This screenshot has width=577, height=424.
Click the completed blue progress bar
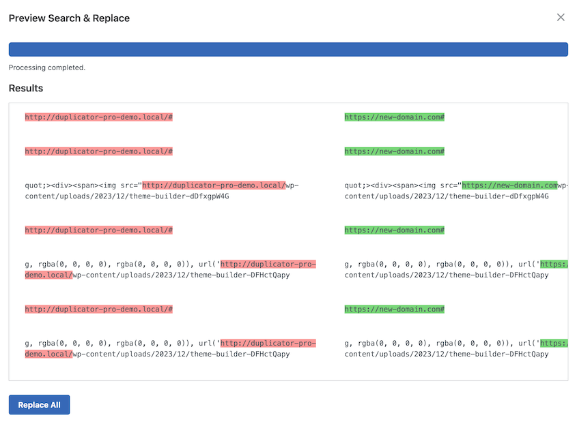[288, 49]
